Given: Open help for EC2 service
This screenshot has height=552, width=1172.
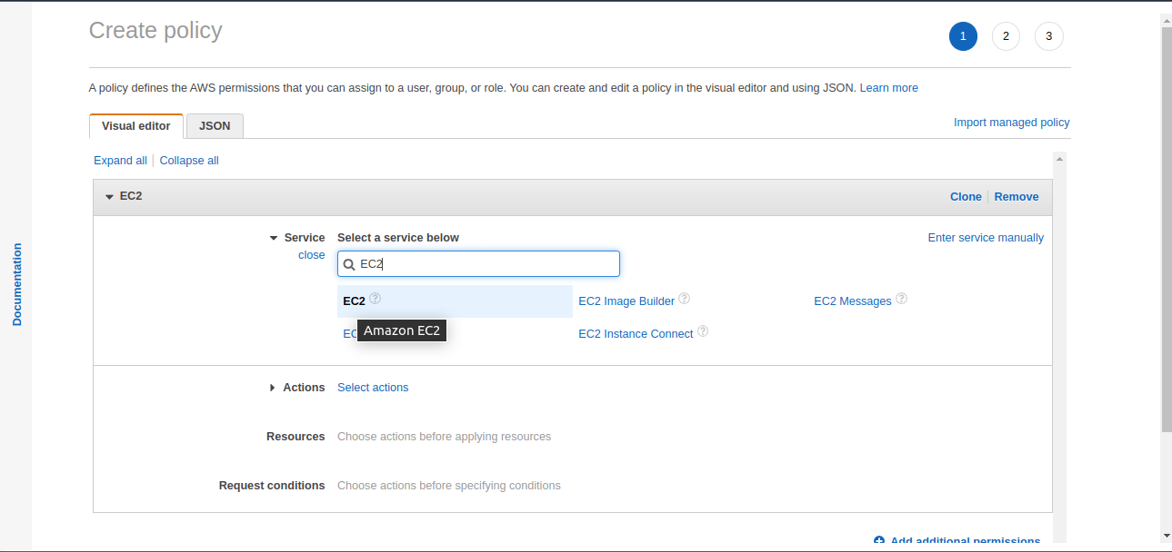Looking at the screenshot, I should coord(376,299).
